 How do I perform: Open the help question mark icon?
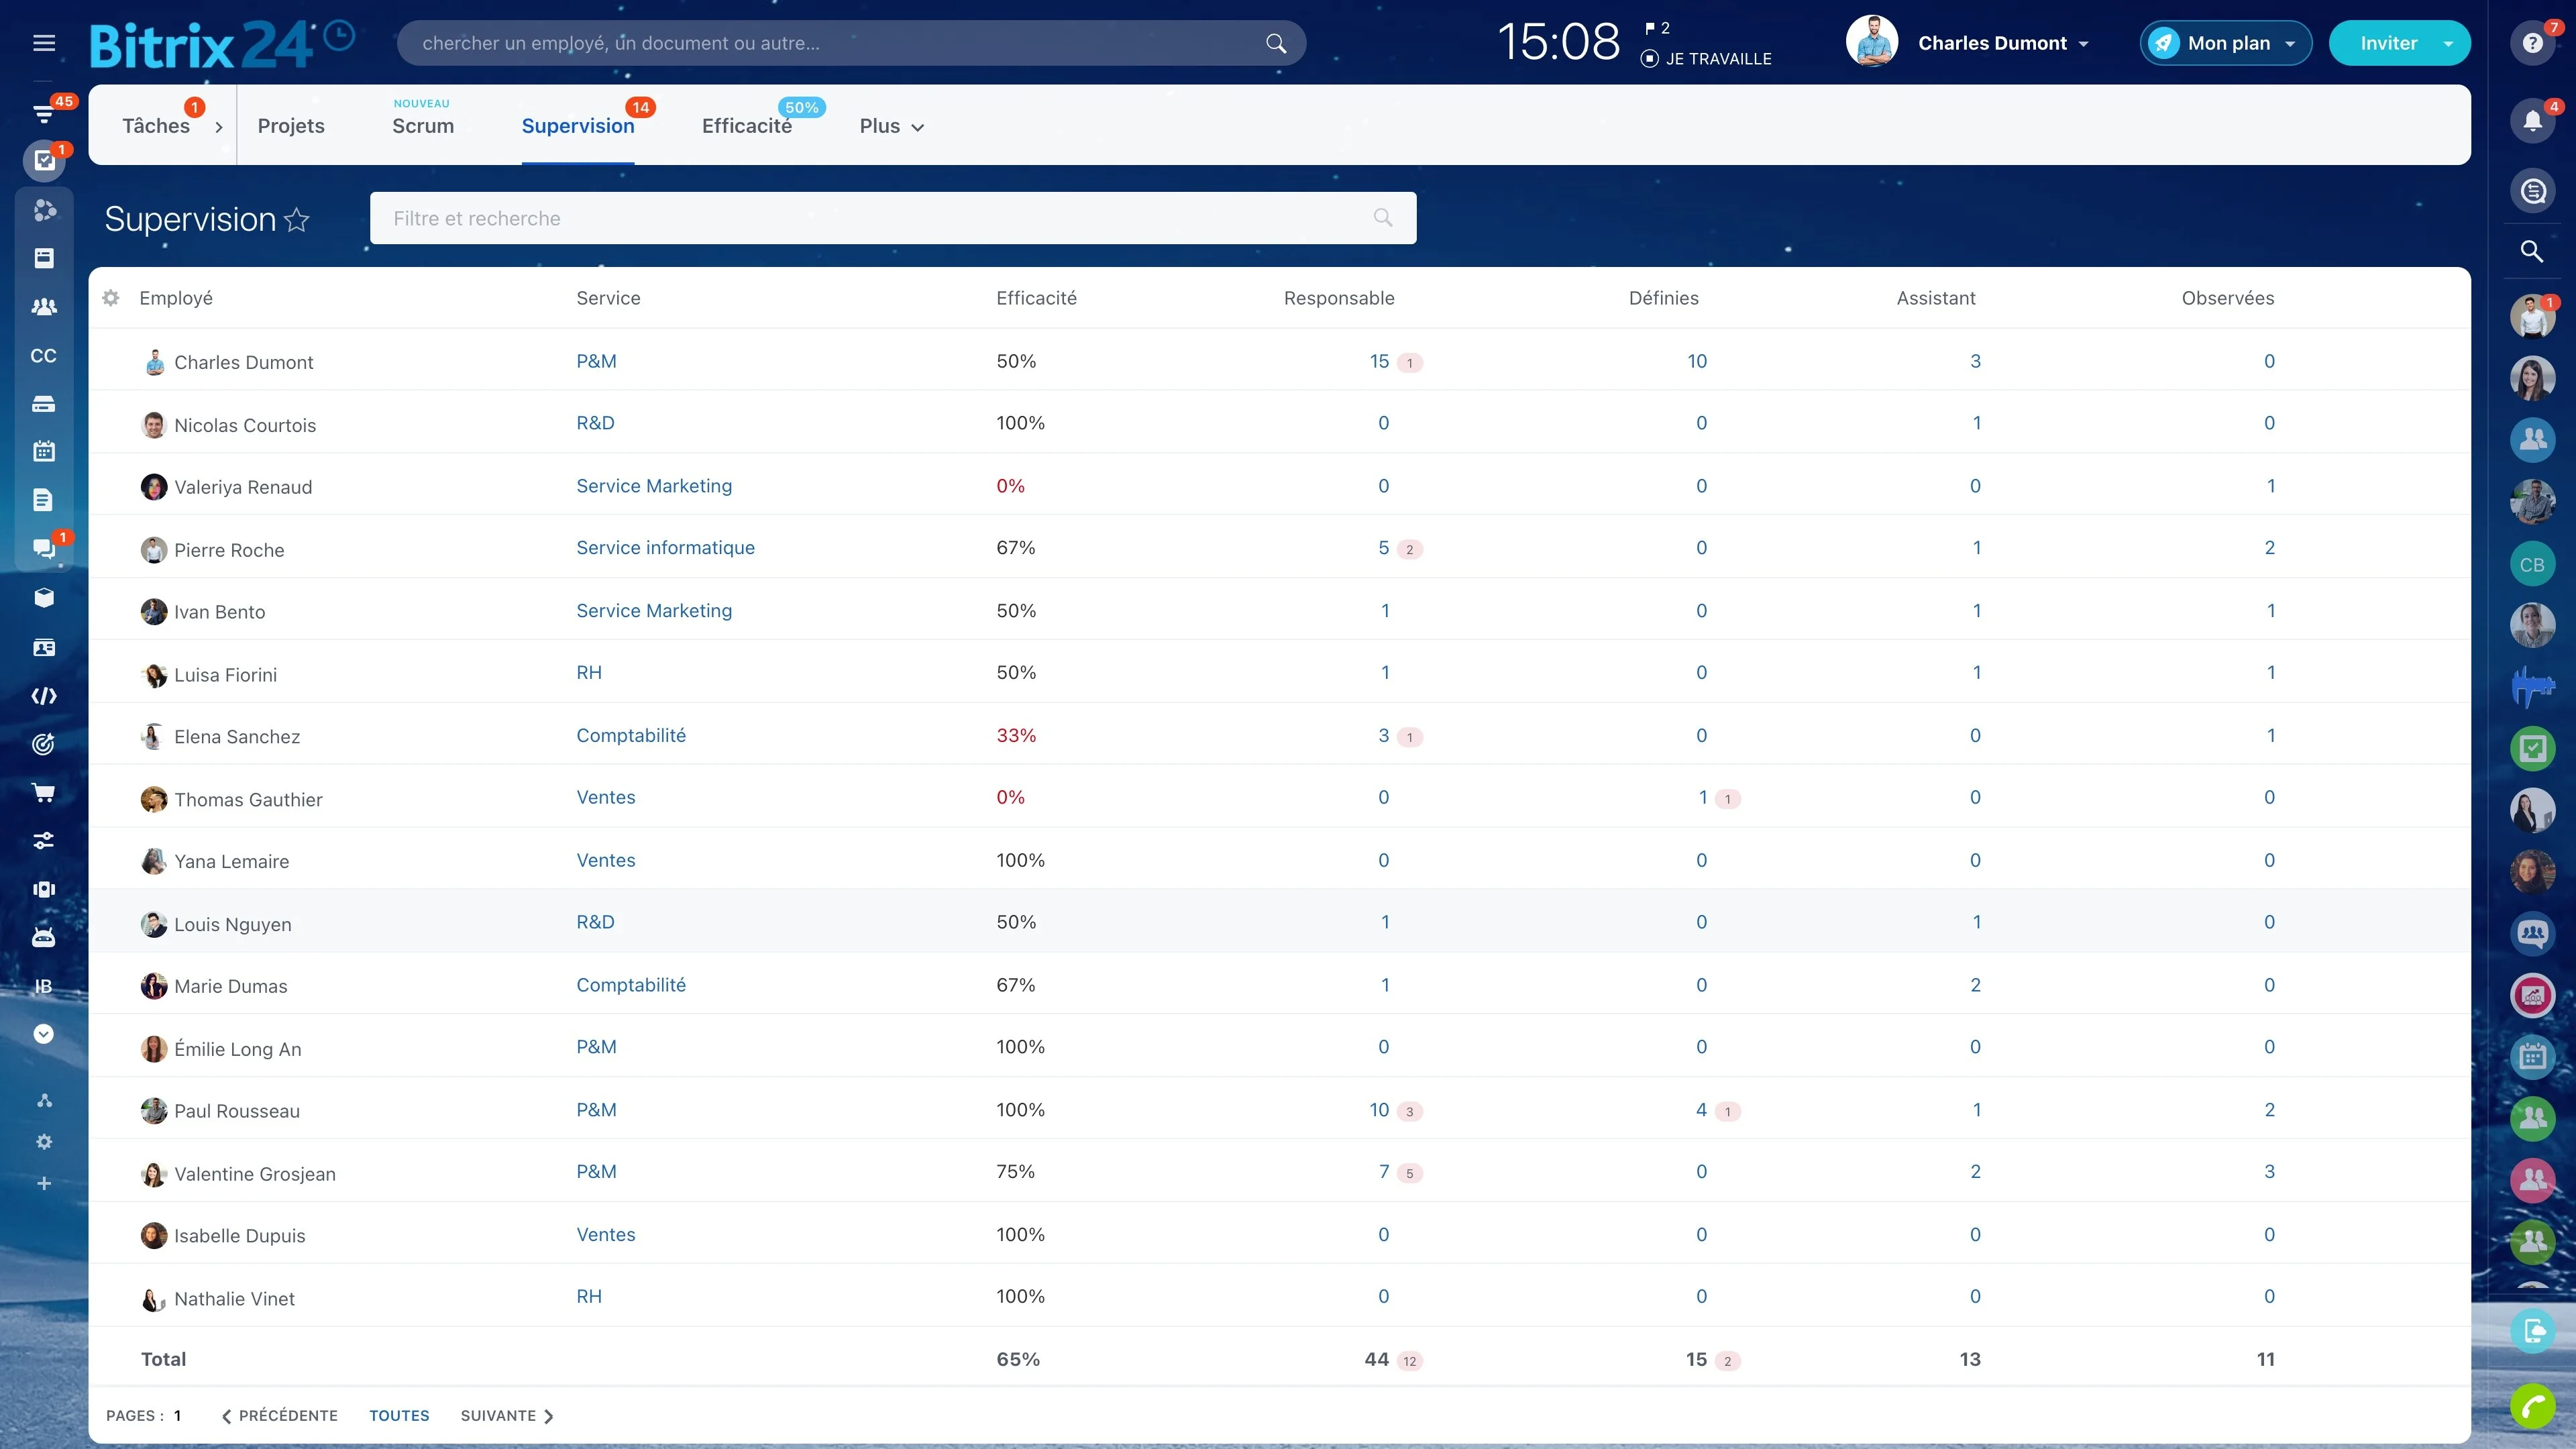(x=2532, y=43)
